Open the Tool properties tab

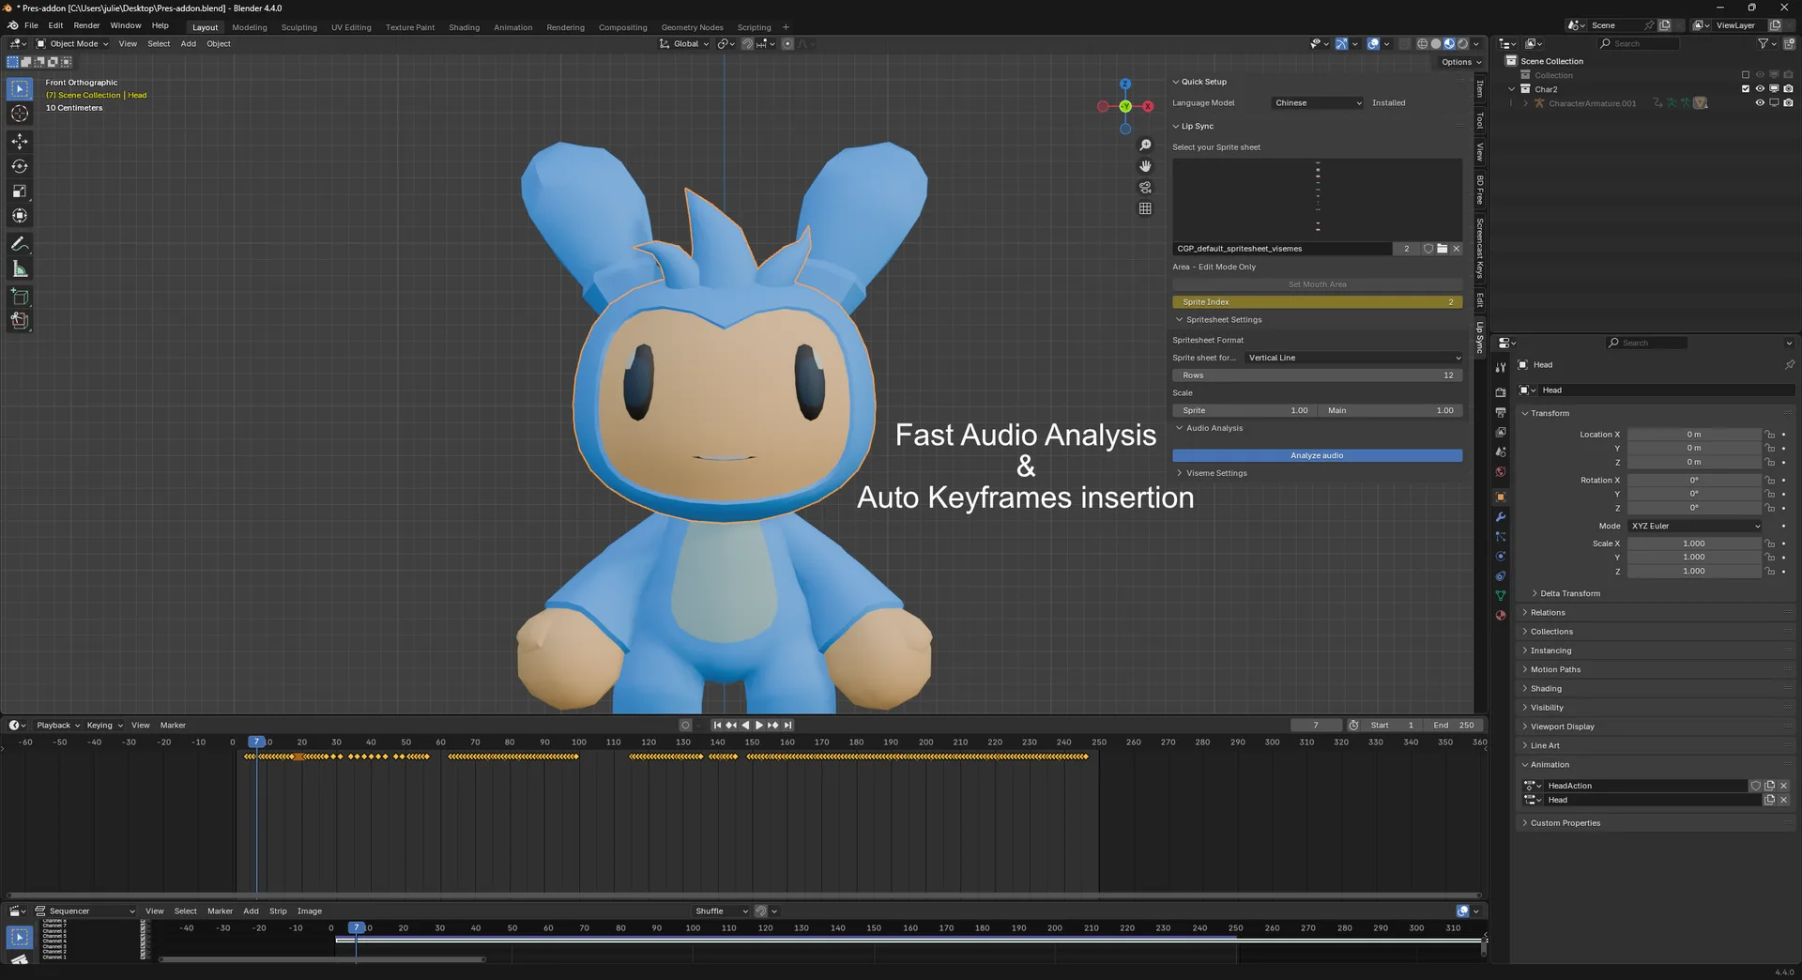1501,367
